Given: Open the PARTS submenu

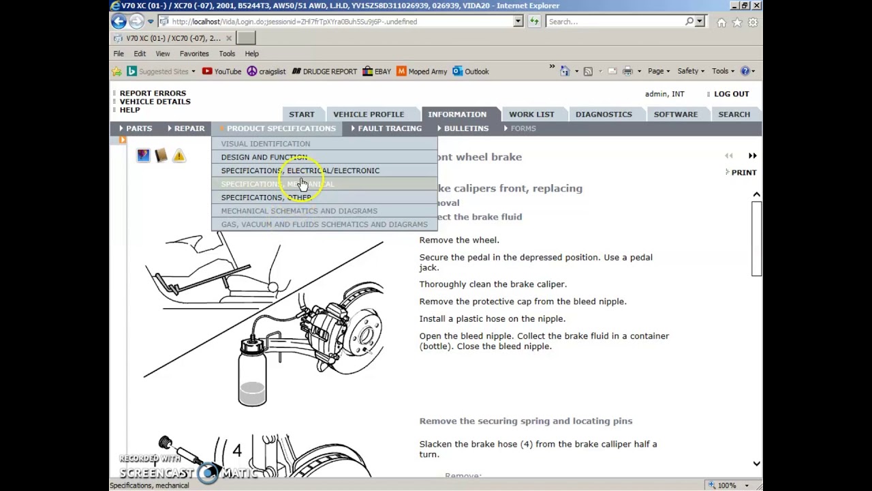Looking at the screenshot, I should [x=136, y=128].
